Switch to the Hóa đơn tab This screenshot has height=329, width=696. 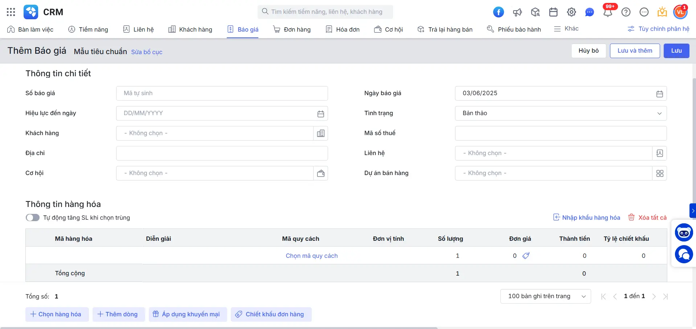tap(343, 29)
